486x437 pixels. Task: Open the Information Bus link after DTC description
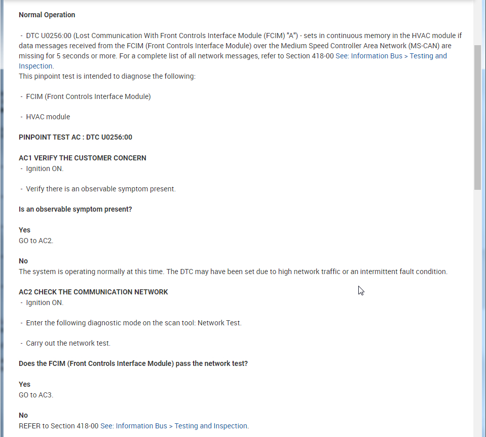[x=391, y=56]
